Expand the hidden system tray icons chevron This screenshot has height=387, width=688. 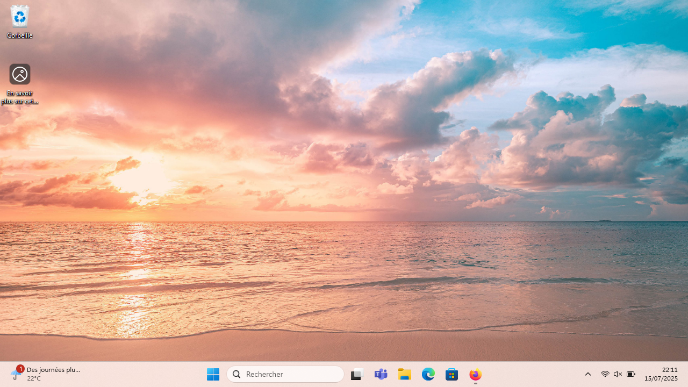pos(588,375)
